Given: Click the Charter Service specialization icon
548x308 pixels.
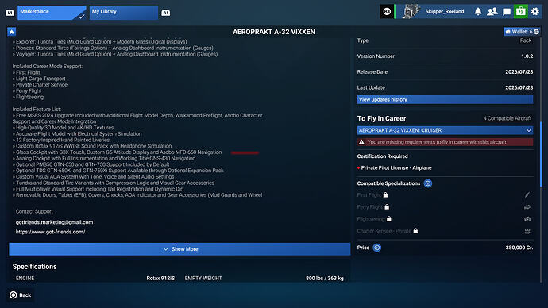Looking at the screenshot, I should (527, 231).
